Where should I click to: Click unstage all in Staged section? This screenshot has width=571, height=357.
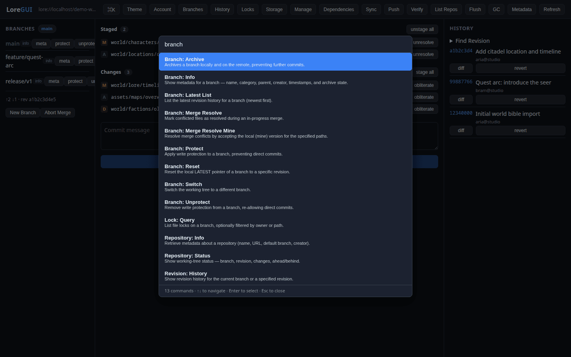(422, 29)
